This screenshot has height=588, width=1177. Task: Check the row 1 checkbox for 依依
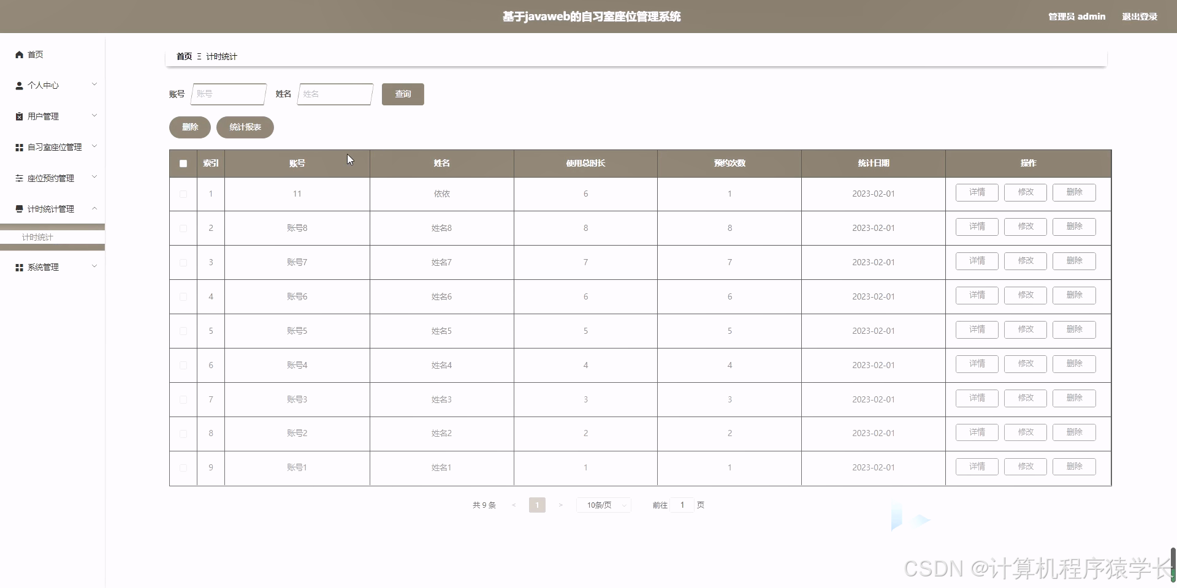(x=183, y=194)
